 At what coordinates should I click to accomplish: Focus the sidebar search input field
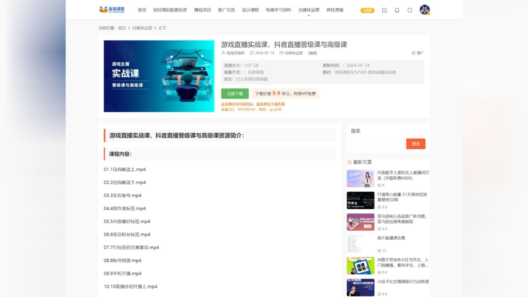pos(378,144)
